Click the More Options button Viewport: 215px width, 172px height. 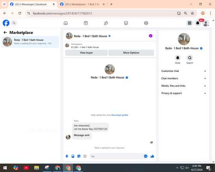click(x=131, y=53)
